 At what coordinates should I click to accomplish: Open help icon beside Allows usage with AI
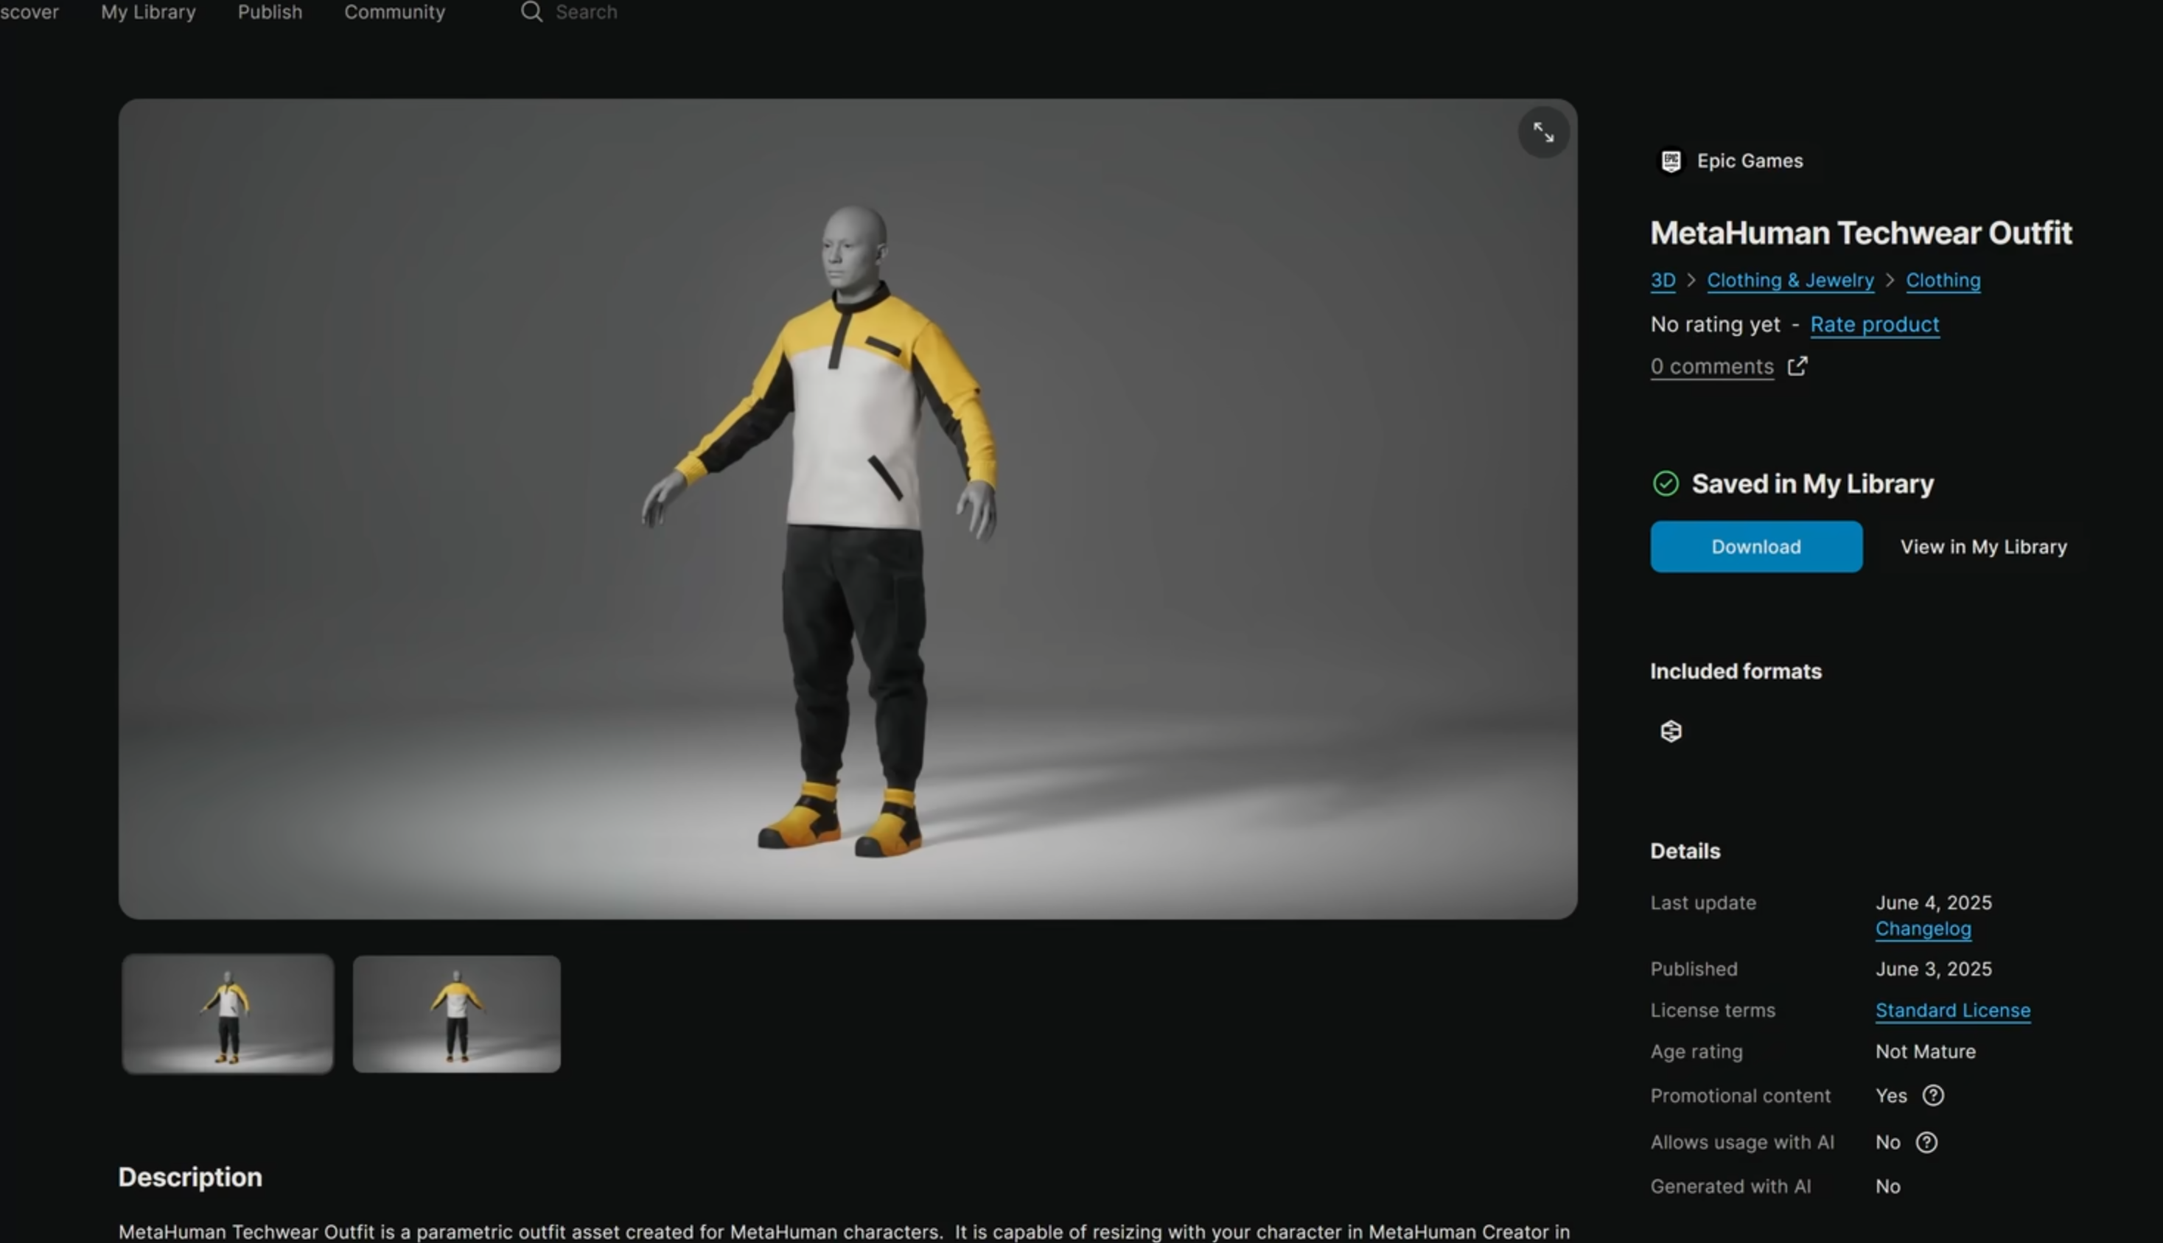tap(1926, 1142)
